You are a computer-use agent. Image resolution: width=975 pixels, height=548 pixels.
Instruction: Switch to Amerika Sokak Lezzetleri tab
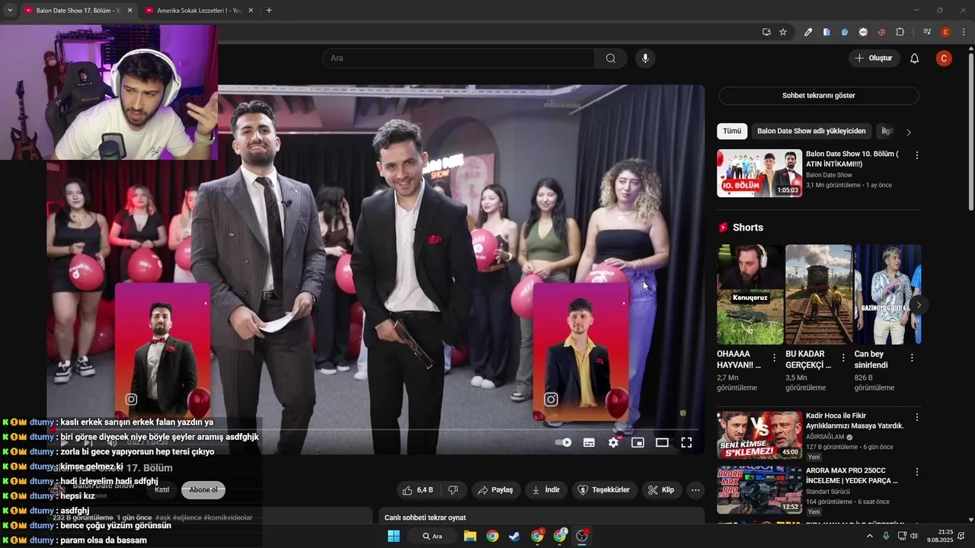199,11
